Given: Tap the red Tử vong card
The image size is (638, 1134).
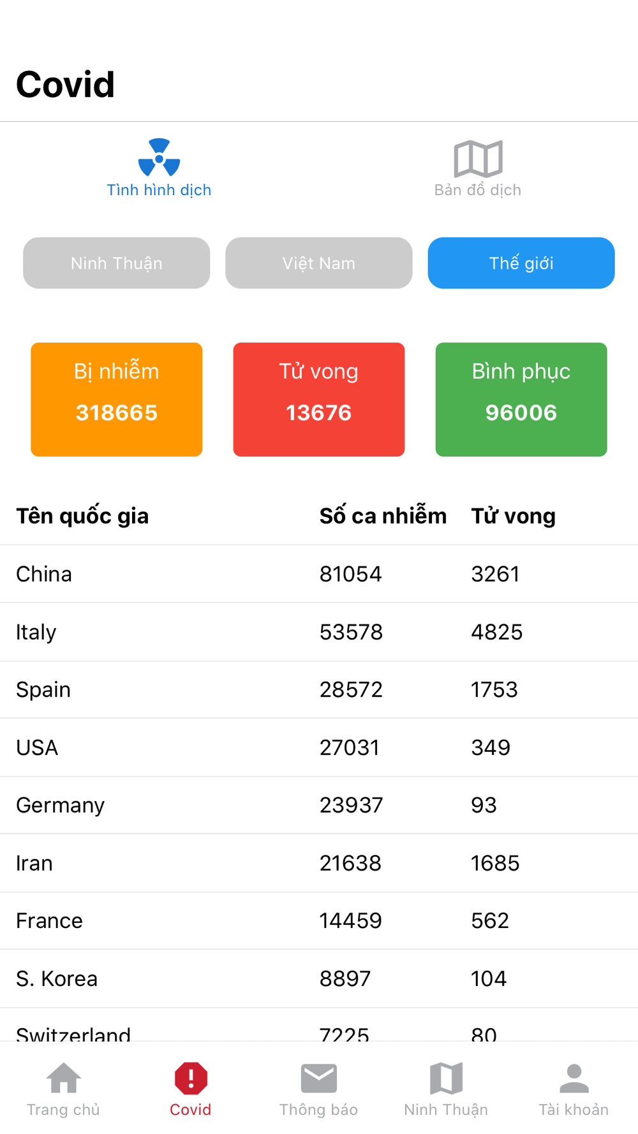Looking at the screenshot, I should [x=319, y=399].
